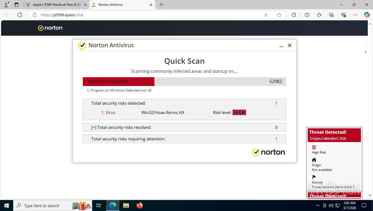373x211 pixels.
Task: Click the Origin home icon
Action: pos(314,160)
